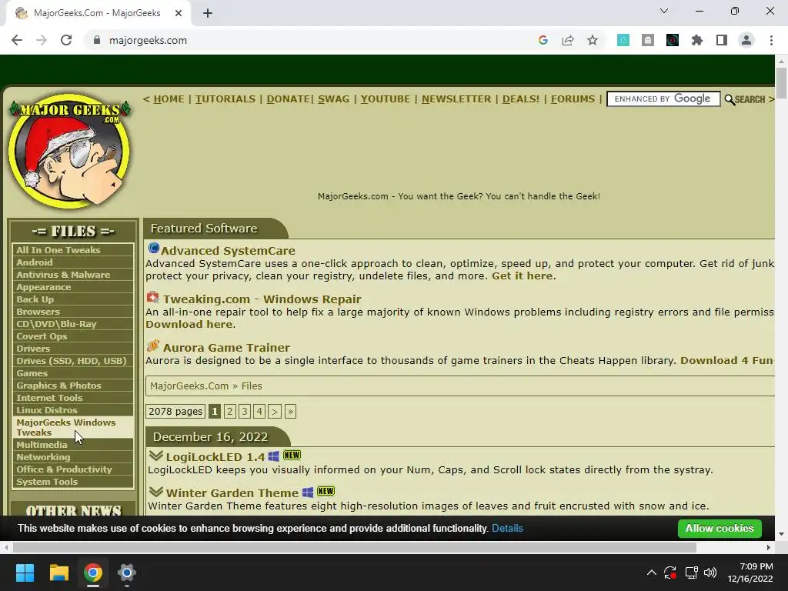The image size is (788, 591).
Task: Open File Explorer from the taskbar
Action: [x=58, y=573]
